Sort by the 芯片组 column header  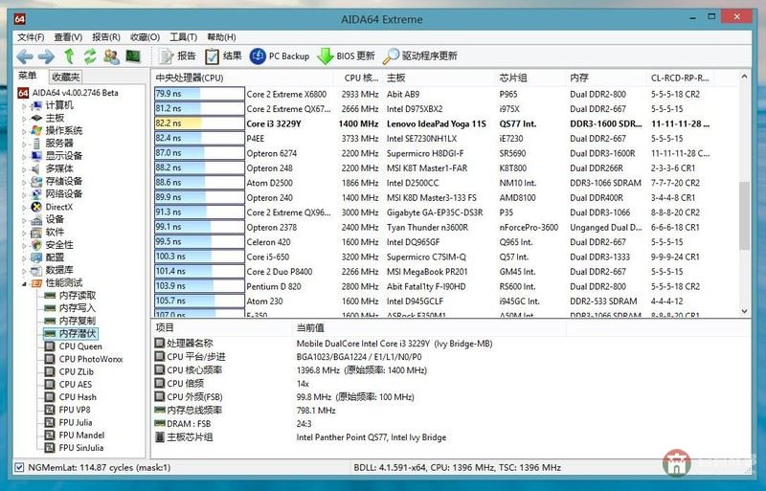click(530, 78)
